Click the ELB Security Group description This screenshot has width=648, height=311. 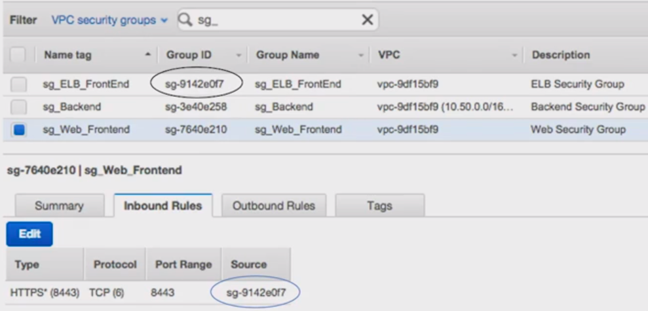[x=577, y=84]
